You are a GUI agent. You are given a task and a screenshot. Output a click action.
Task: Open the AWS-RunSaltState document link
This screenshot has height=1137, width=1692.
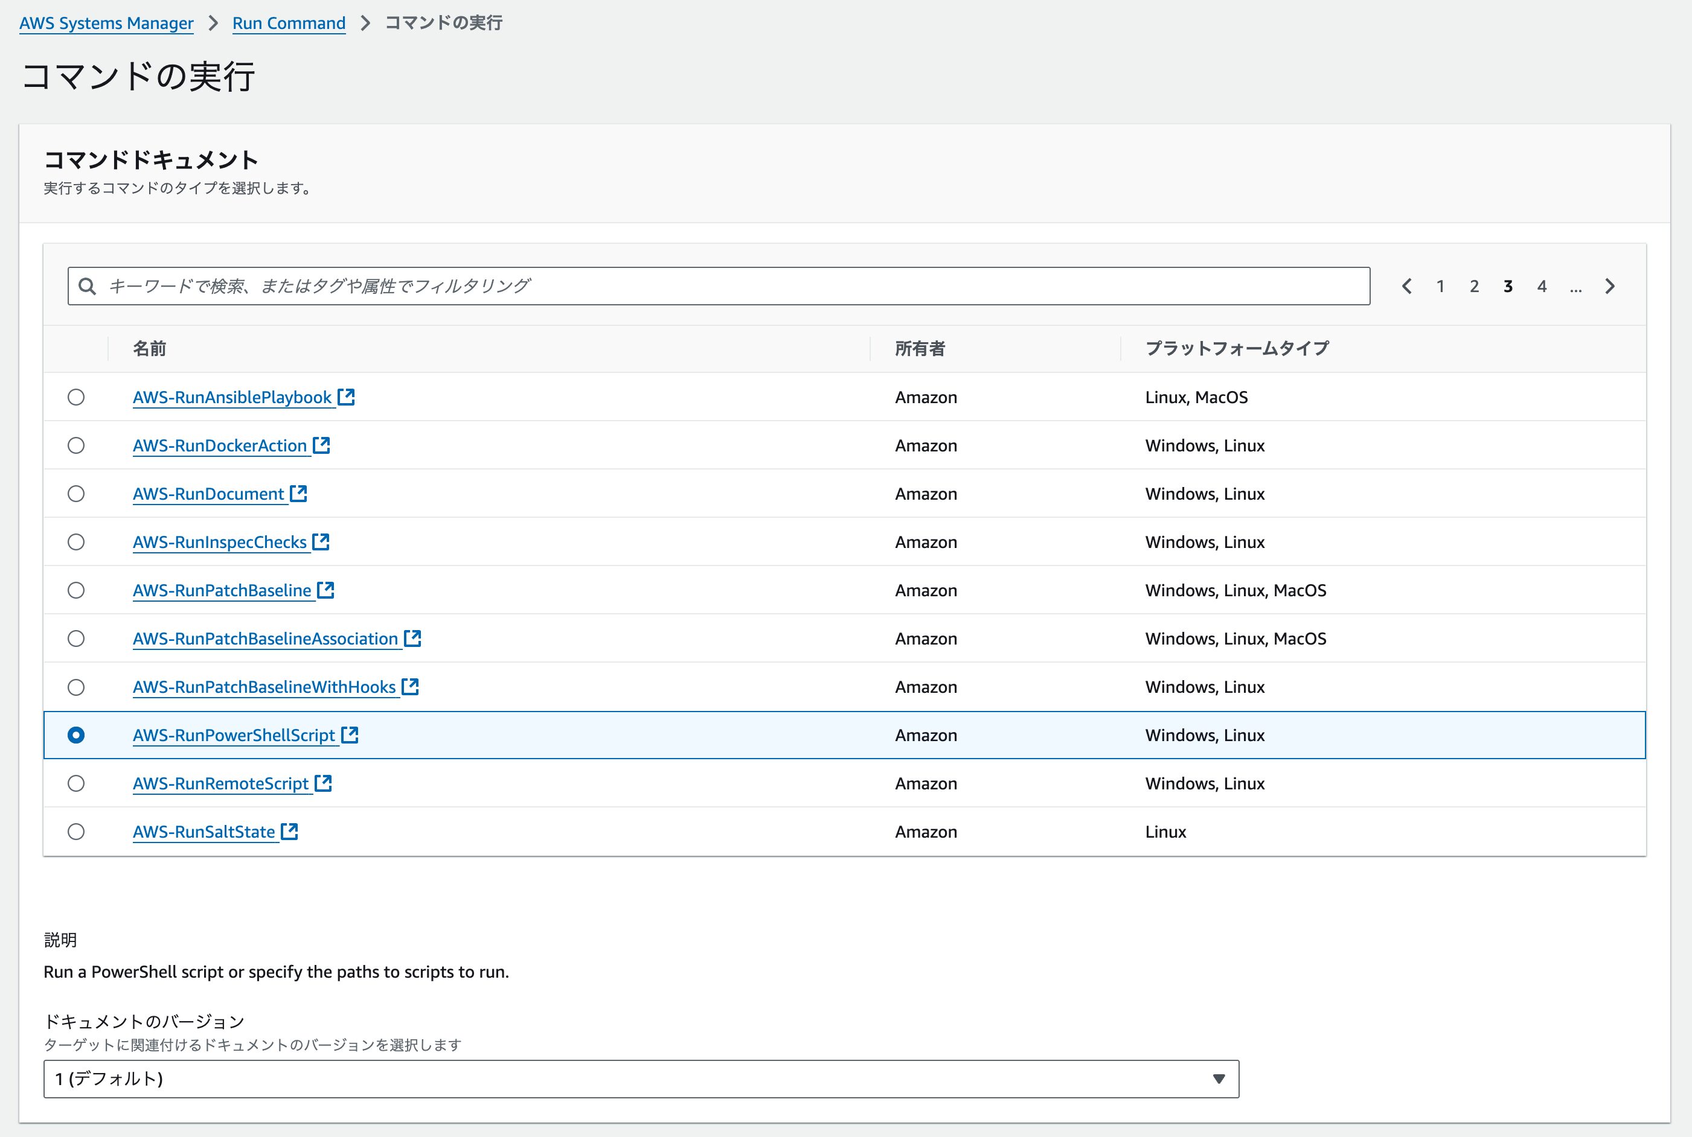pos(204,832)
